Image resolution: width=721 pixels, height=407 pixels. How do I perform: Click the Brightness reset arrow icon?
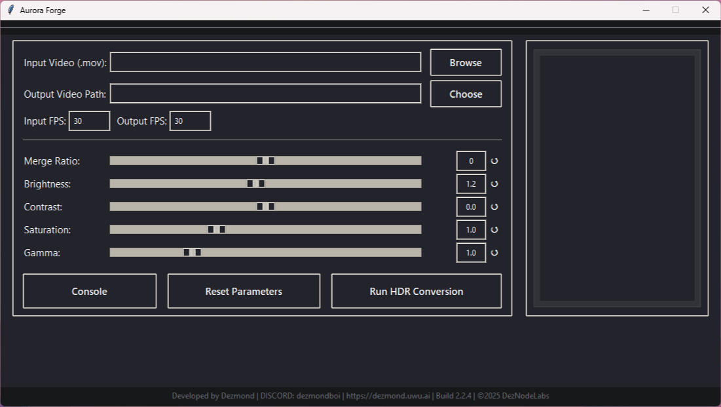(x=494, y=184)
